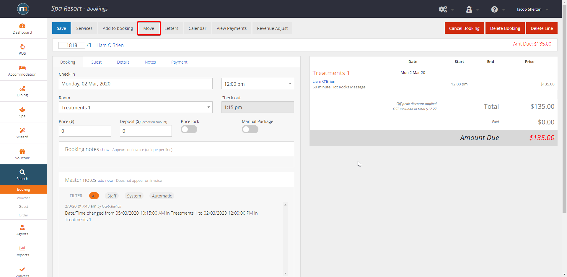This screenshot has height=277, width=567.
Task: Click the red Delete Booking button
Action: click(505, 28)
